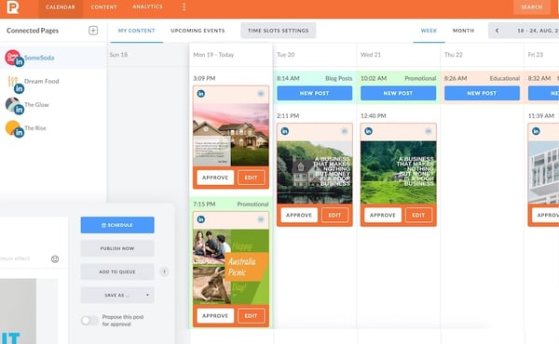This screenshot has width=559, height=344.
Task: Click the app logo in the top bar
Action: click(x=13, y=7)
